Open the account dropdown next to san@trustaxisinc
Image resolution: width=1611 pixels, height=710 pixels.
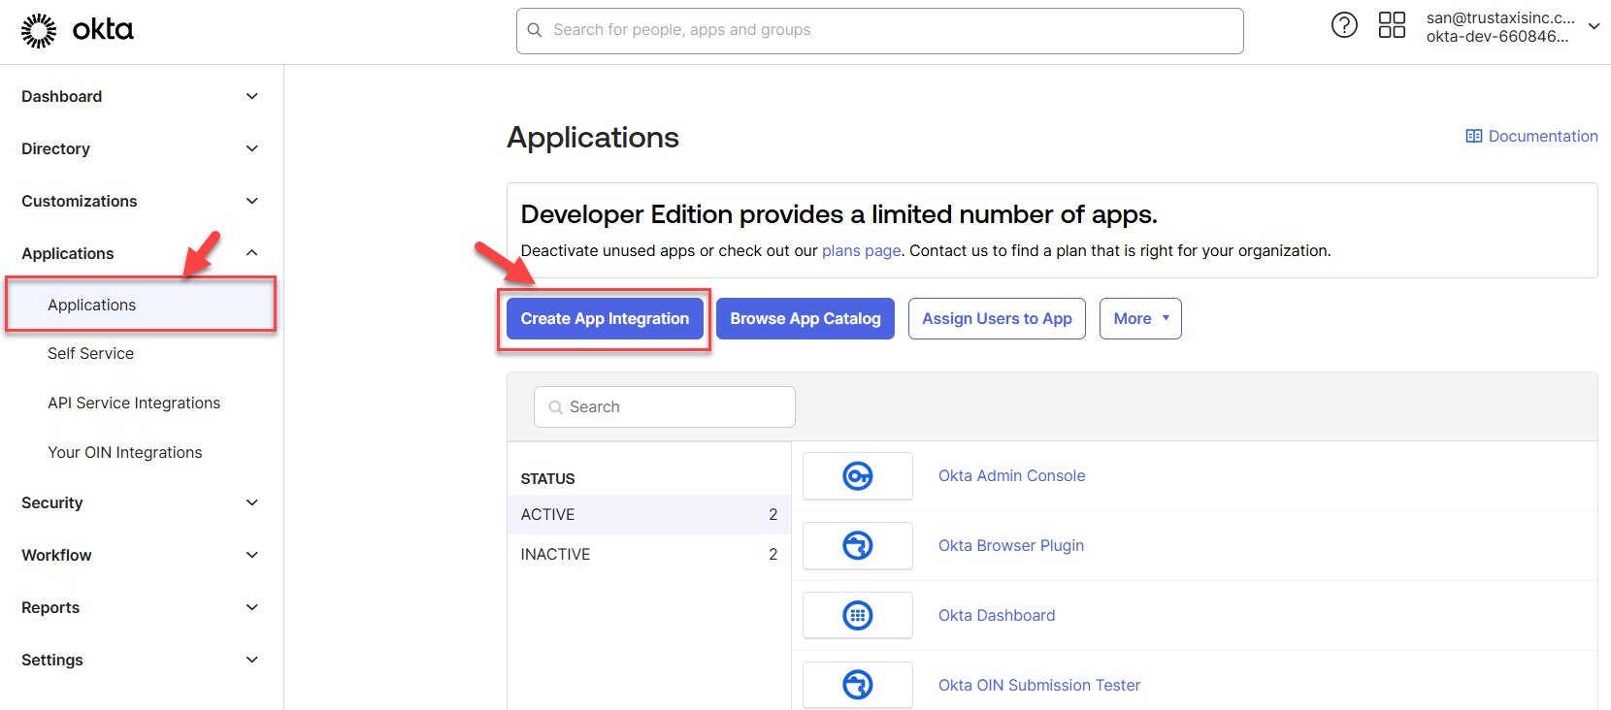point(1594,26)
